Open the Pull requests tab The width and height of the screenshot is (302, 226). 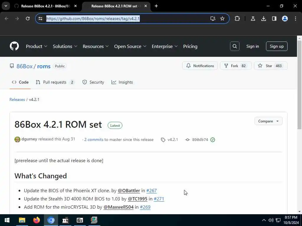[x=55, y=82]
